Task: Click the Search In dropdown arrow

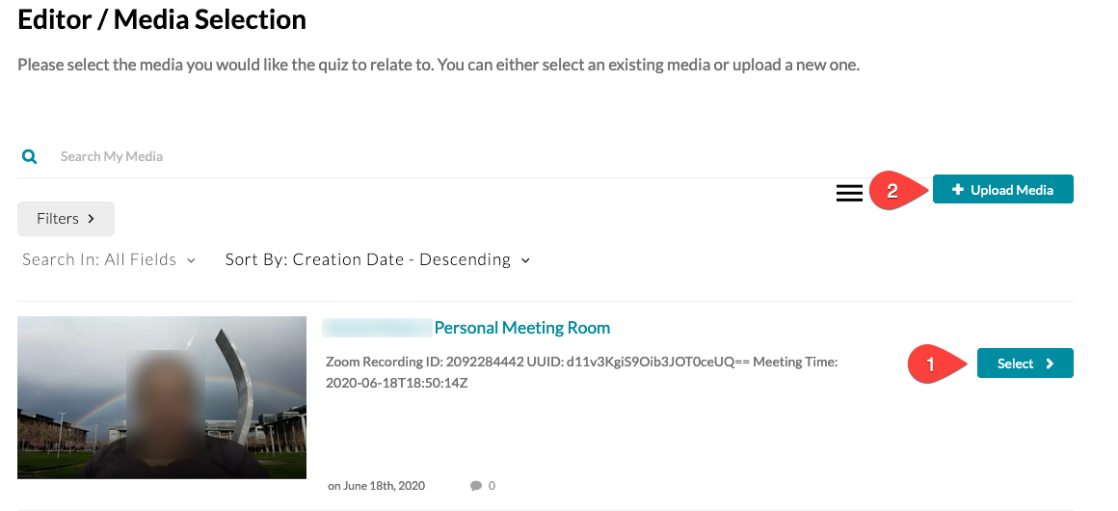Action: click(x=191, y=260)
